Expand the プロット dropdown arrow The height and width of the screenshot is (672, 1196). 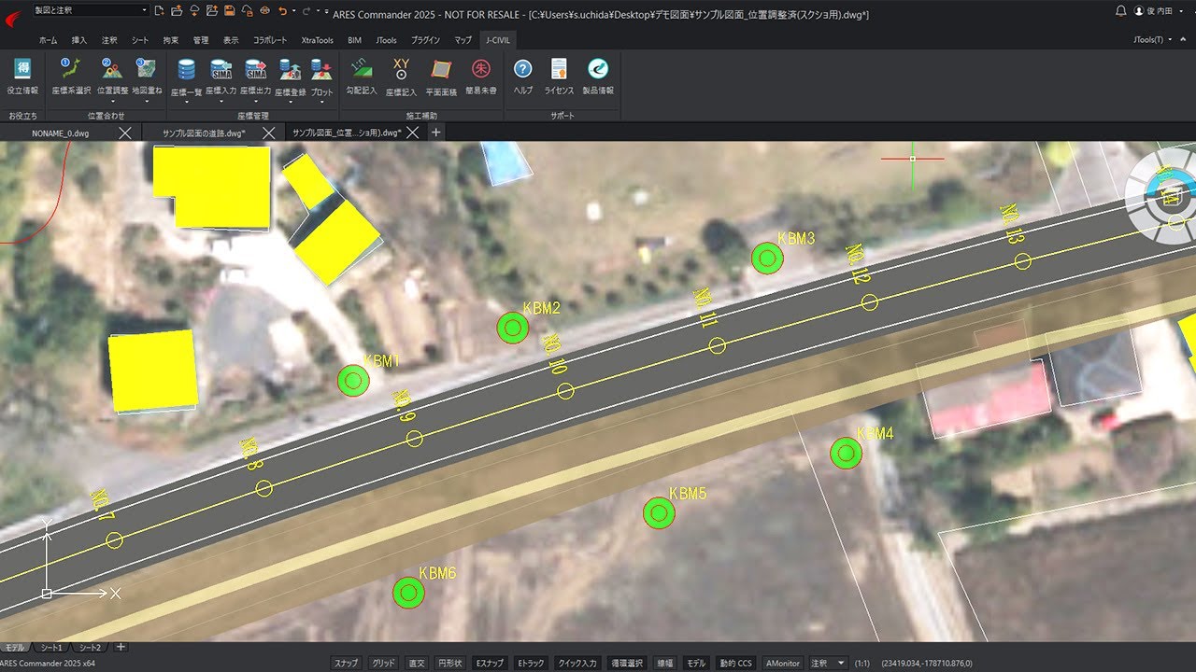click(321, 103)
